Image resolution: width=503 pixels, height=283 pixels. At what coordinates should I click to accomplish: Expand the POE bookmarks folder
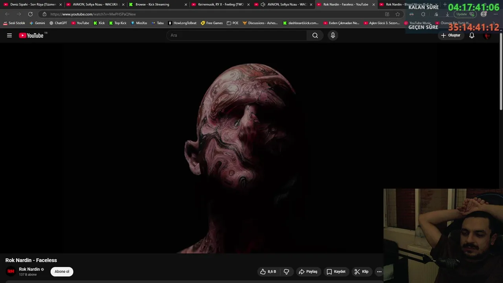(x=233, y=23)
